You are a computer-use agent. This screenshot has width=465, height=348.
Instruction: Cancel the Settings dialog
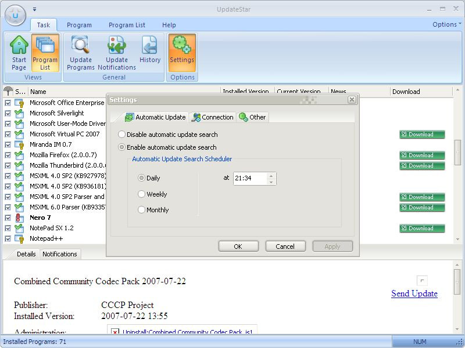(x=285, y=246)
